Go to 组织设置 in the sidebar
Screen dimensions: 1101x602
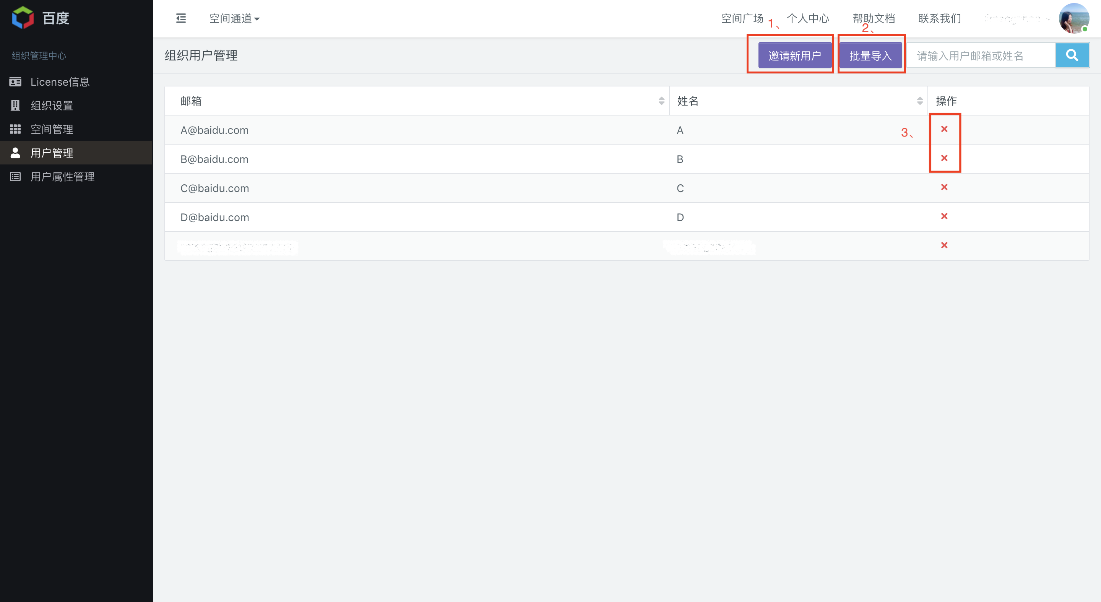[x=52, y=106]
